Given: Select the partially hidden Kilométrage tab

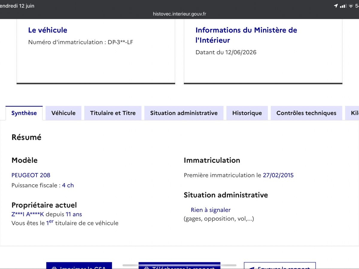Looking at the screenshot, I should pyautogui.click(x=352, y=113).
